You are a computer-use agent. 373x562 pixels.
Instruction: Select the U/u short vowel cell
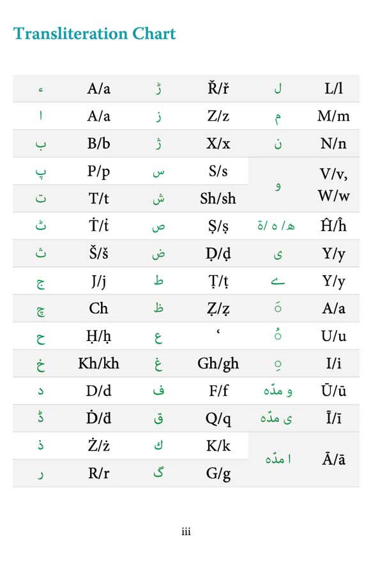pos(333,336)
